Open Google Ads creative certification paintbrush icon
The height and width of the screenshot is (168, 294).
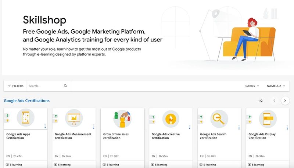coord(171,119)
